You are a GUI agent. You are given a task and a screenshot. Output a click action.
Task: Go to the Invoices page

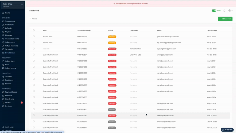tap(8, 106)
